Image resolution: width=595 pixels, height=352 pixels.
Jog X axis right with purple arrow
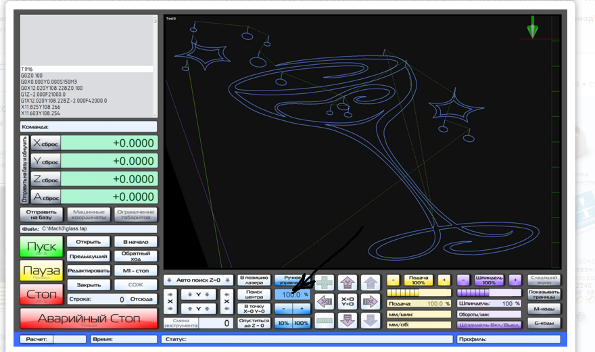click(x=371, y=301)
